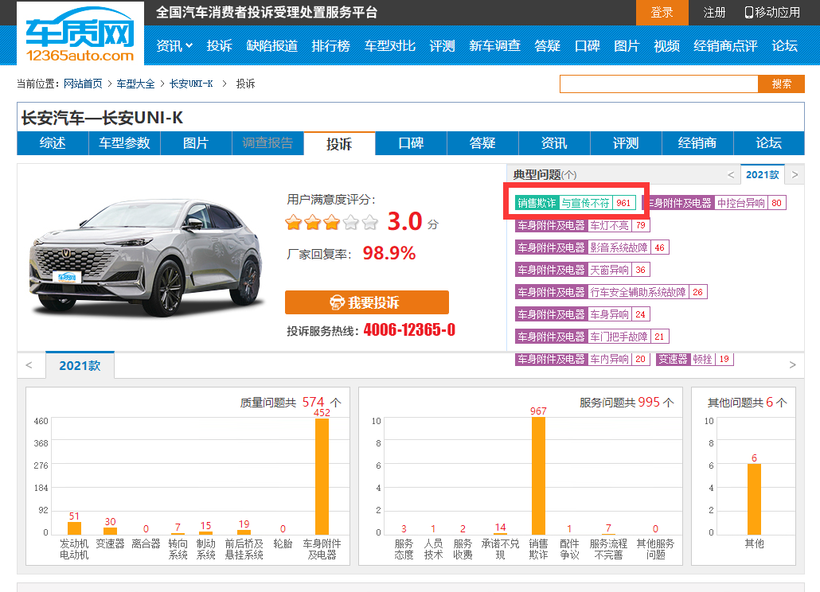Click 长安UNI-K breadcrumb link
Viewport: 820px width, 592px height.
tap(191, 84)
